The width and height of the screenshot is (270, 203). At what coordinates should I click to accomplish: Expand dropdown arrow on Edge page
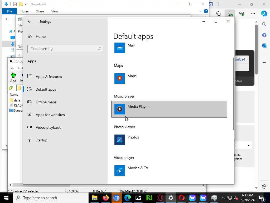point(248,146)
